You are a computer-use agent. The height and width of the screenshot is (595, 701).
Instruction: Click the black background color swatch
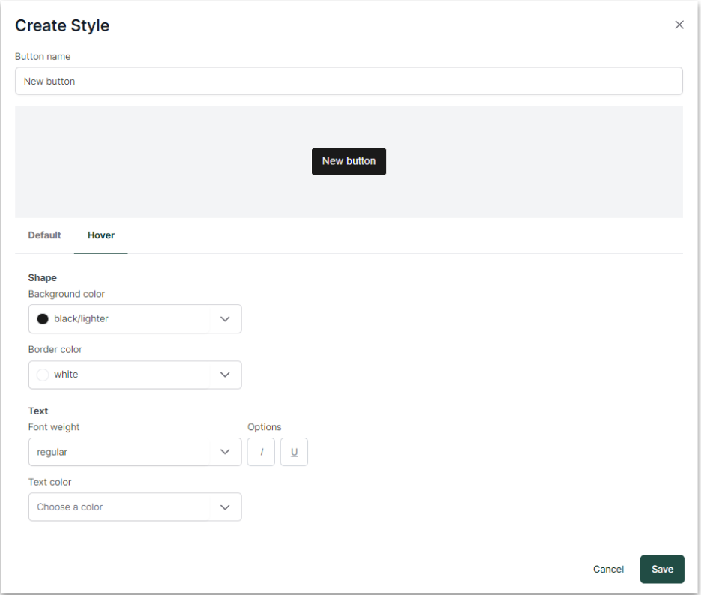(x=43, y=319)
